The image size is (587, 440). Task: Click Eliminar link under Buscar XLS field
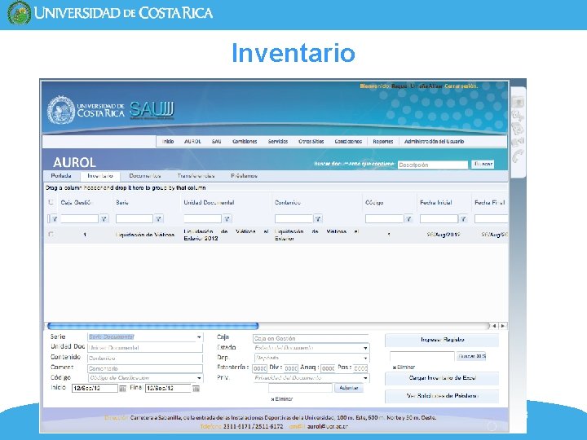point(404,367)
